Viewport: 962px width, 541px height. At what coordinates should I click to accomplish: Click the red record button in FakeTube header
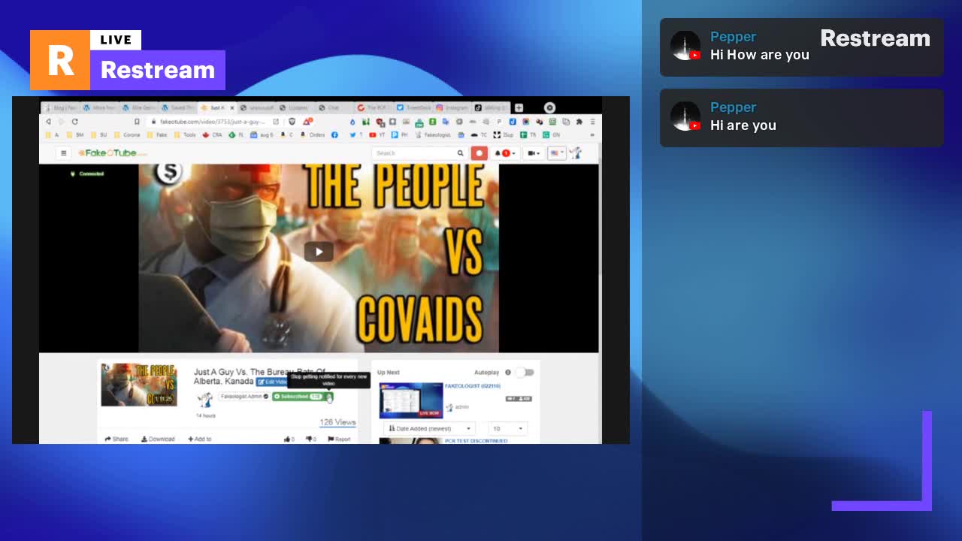[479, 153]
